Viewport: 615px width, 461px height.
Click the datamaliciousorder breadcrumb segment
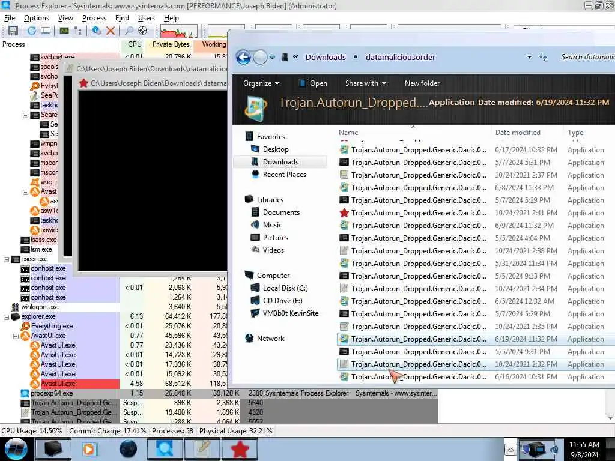point(401,57)
